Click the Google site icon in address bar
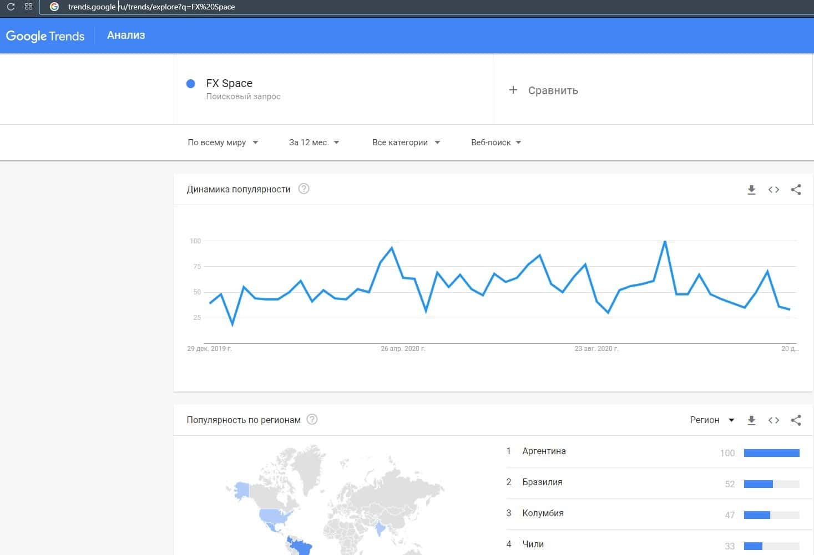This screenshot has height=555, width=814. 54,7
